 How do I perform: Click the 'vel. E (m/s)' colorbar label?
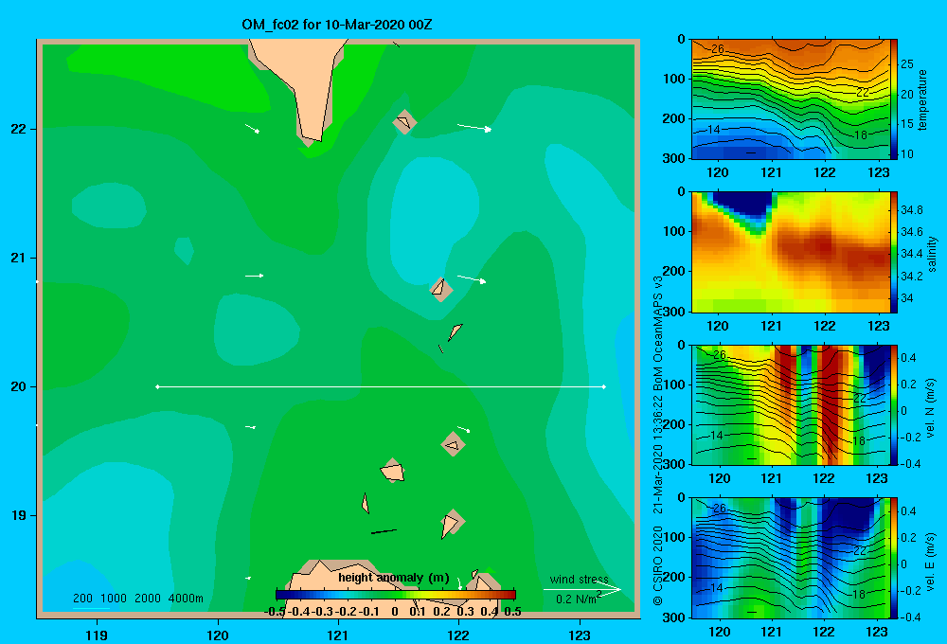930,562
